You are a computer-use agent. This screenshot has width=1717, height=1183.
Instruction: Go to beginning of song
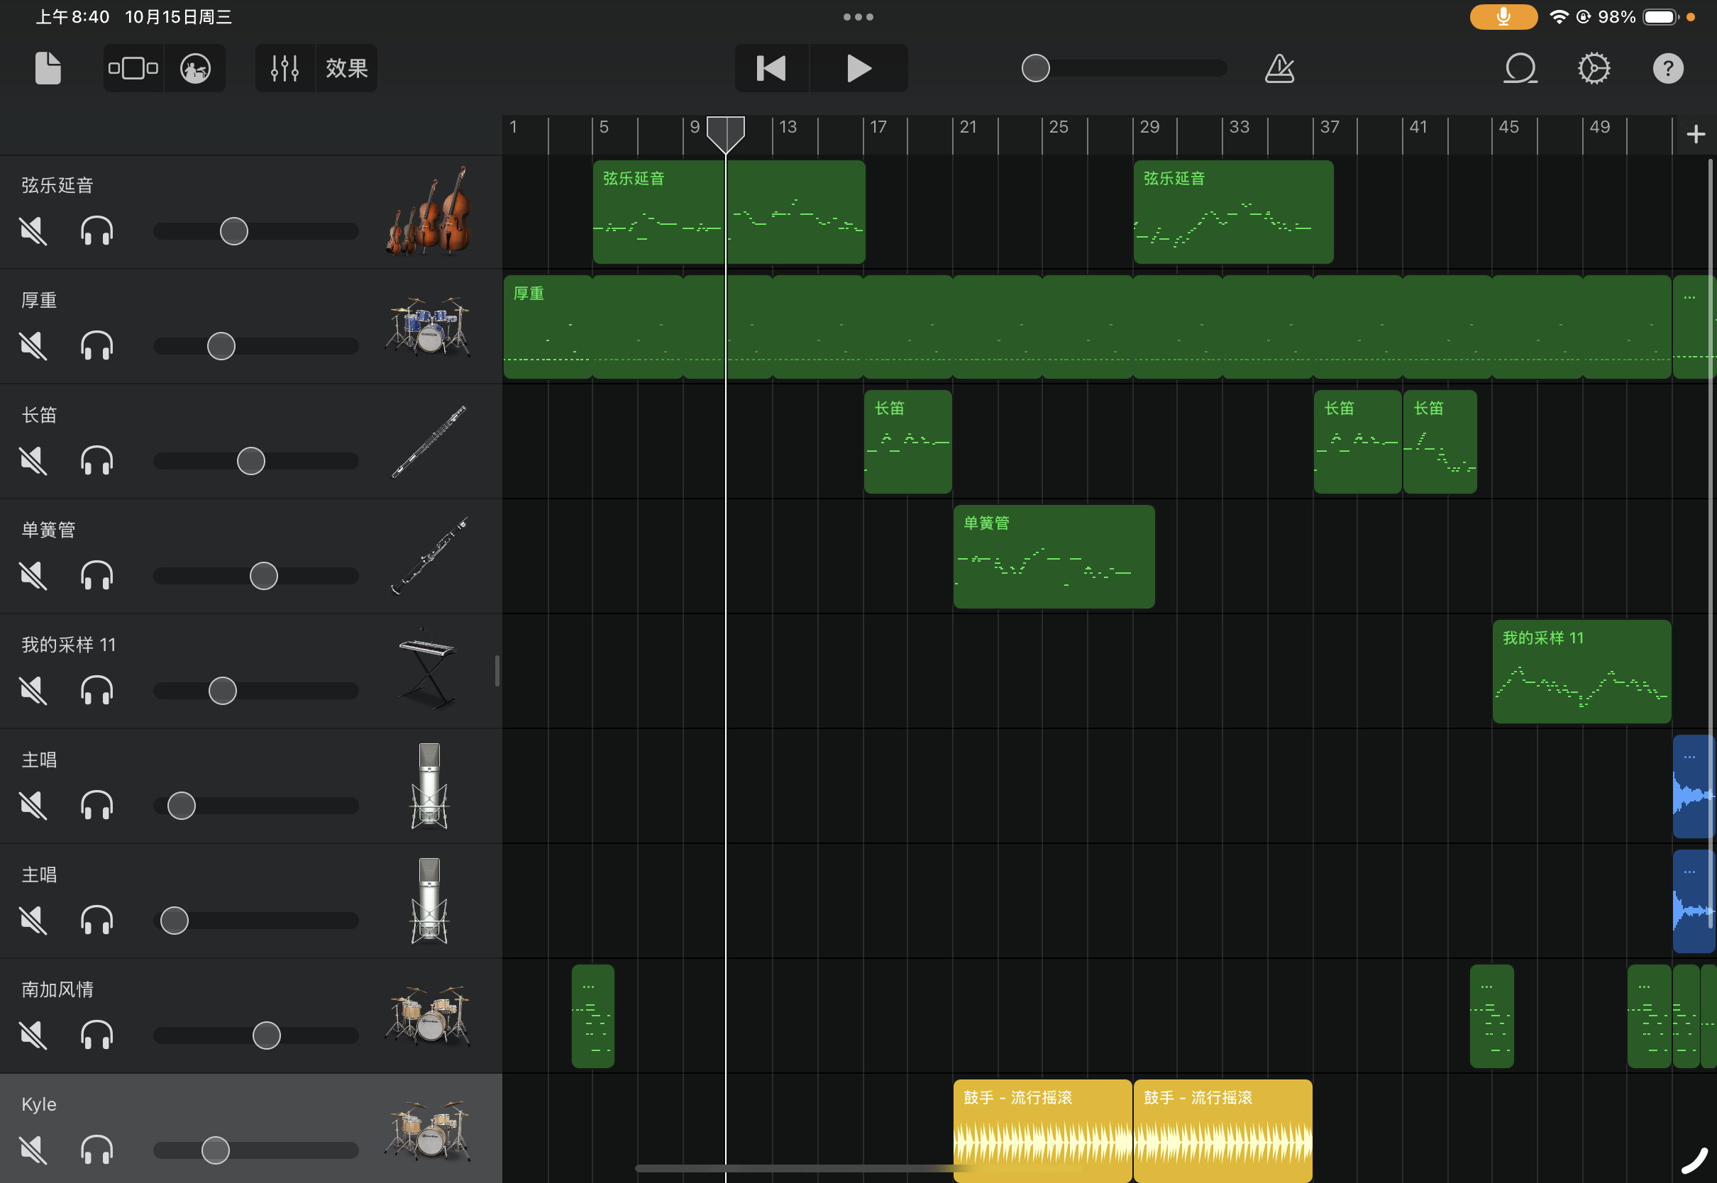(771, 68)
